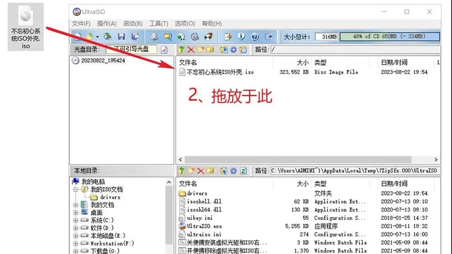Sort the disc file list by 日期/时间 column
Viewport: 452px width, 254px height.
pos(394,62)
